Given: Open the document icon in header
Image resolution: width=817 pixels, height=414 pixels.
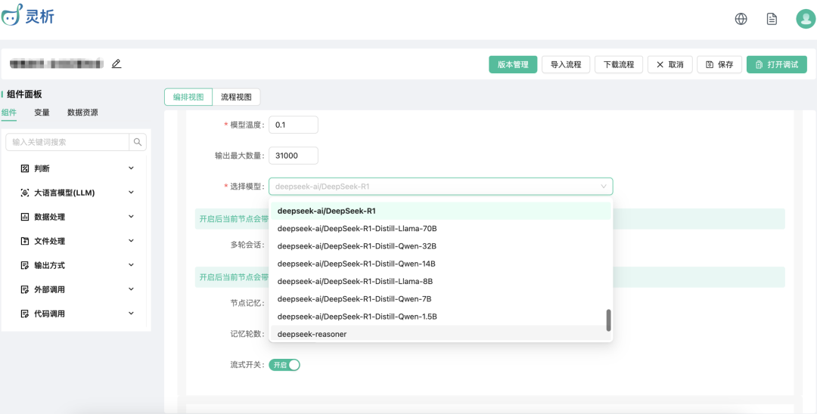Looking at the screenshot, I should click(x=772, y=19).
